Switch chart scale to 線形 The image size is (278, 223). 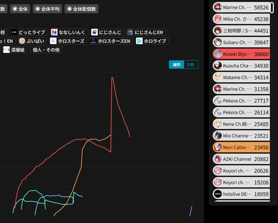click(177, 65)
